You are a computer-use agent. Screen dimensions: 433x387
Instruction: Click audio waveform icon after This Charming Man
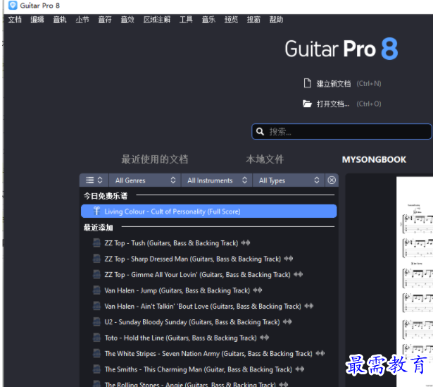pos(300,369)
